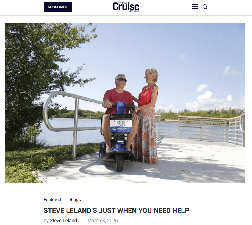Click the March 3, 2026 post date

103,221
